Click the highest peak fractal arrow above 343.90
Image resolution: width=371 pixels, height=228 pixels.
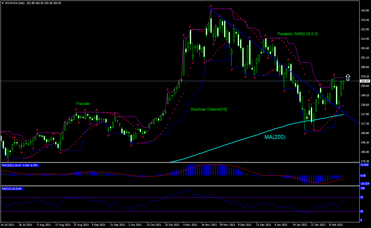(211, 6)
